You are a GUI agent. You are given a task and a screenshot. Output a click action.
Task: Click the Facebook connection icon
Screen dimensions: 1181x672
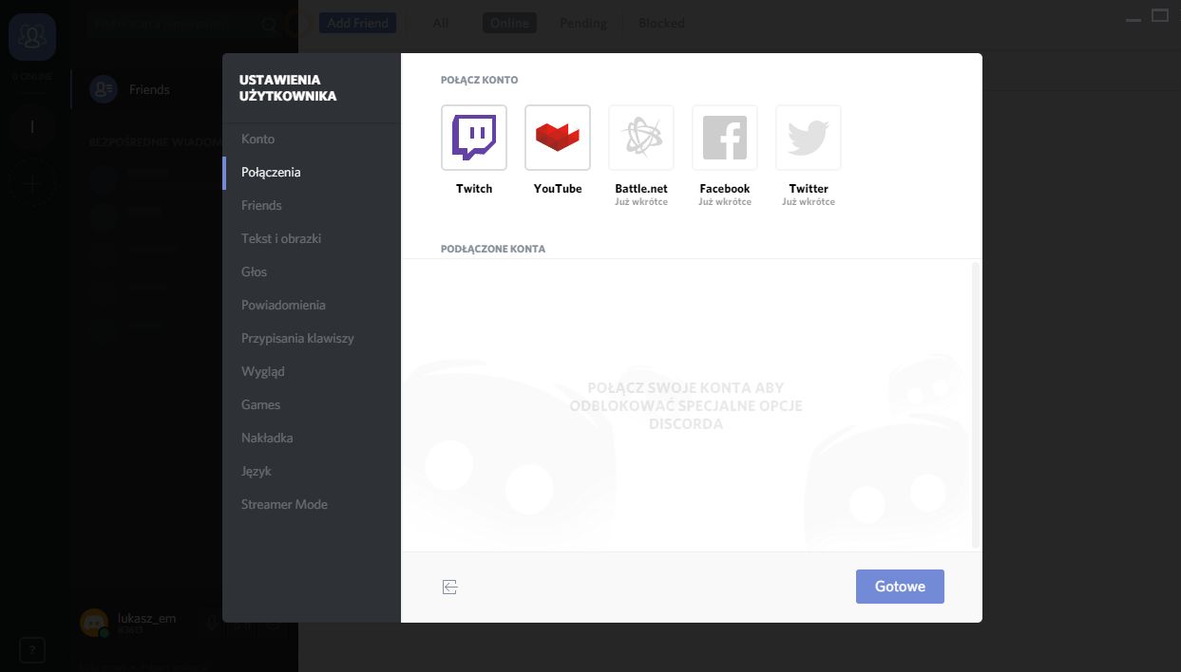coord(725,138)
